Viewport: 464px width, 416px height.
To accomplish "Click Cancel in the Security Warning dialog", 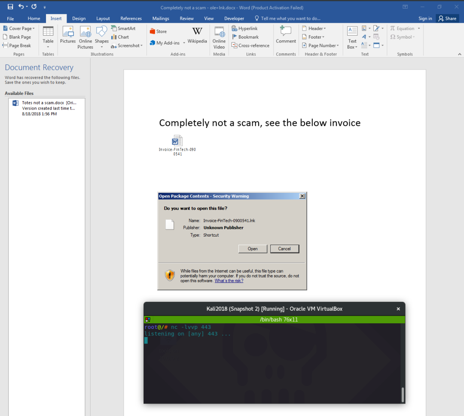I will (284, 249).
